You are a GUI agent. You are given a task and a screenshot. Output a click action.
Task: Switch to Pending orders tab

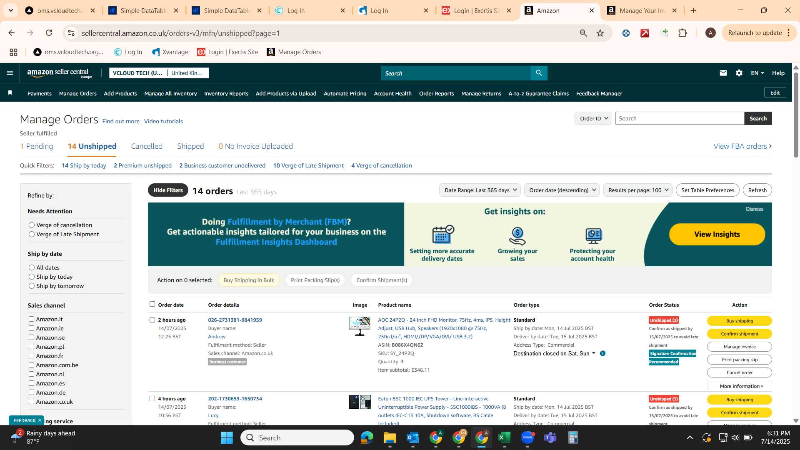point(36,146)
